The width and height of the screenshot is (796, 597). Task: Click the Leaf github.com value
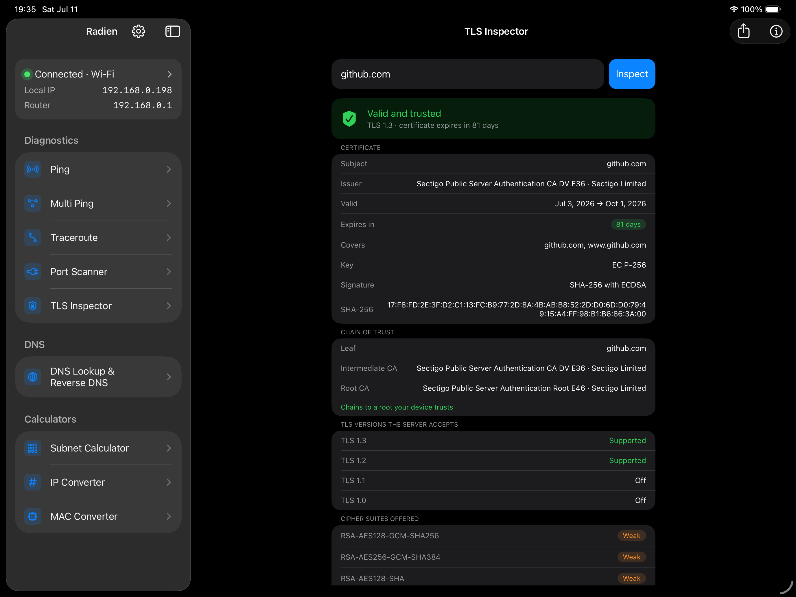tap(626, 348)
